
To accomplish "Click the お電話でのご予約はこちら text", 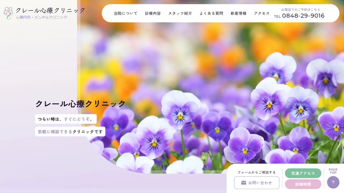I will tap(301, 10).
